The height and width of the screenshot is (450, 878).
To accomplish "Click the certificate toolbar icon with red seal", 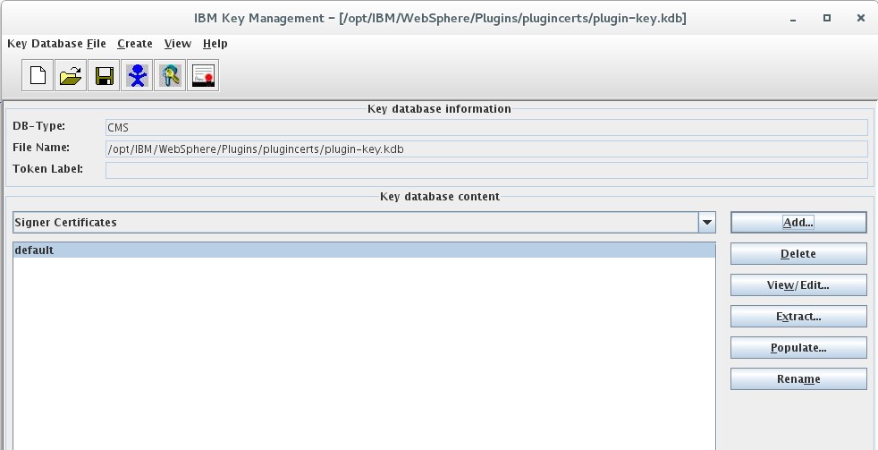I will 203,75.
